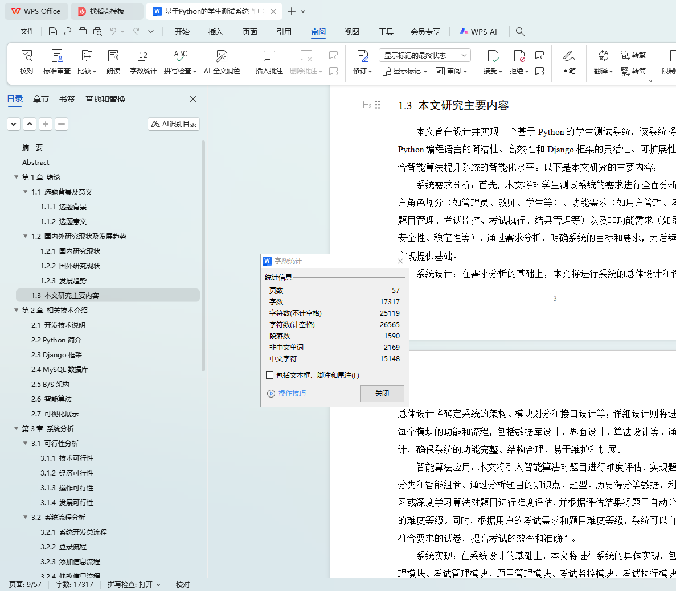Open WPS AI assistant
The width and height of the screenshot is (676, 591).
tap(478, 31)
